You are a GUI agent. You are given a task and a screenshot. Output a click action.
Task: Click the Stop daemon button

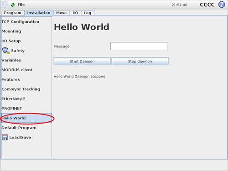tap(140, 61)
